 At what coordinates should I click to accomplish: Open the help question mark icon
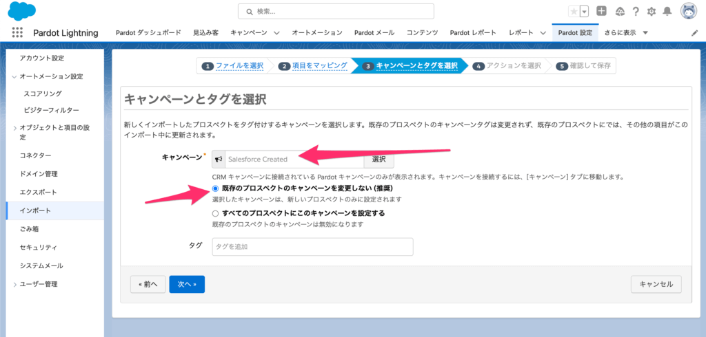point(636,12)
